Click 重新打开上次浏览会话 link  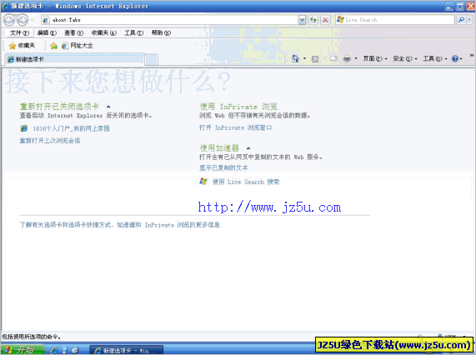coord(50,141)
